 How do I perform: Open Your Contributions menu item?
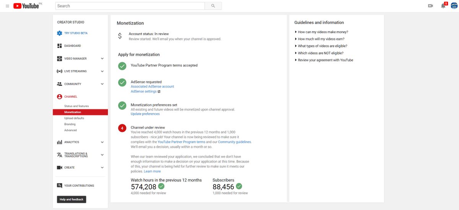pyautogui.click(x=79, y=186)
